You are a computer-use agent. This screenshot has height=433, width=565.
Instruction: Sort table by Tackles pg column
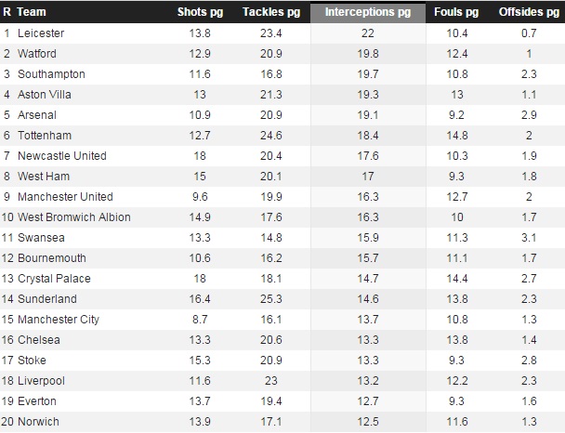pos(271,12)
